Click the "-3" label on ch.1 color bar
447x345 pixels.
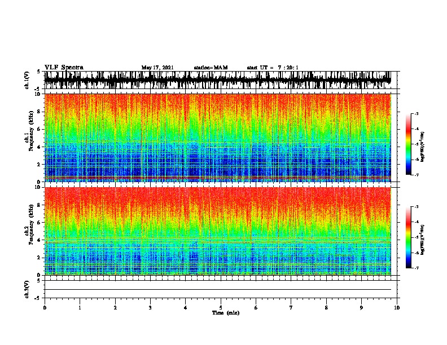417,113
